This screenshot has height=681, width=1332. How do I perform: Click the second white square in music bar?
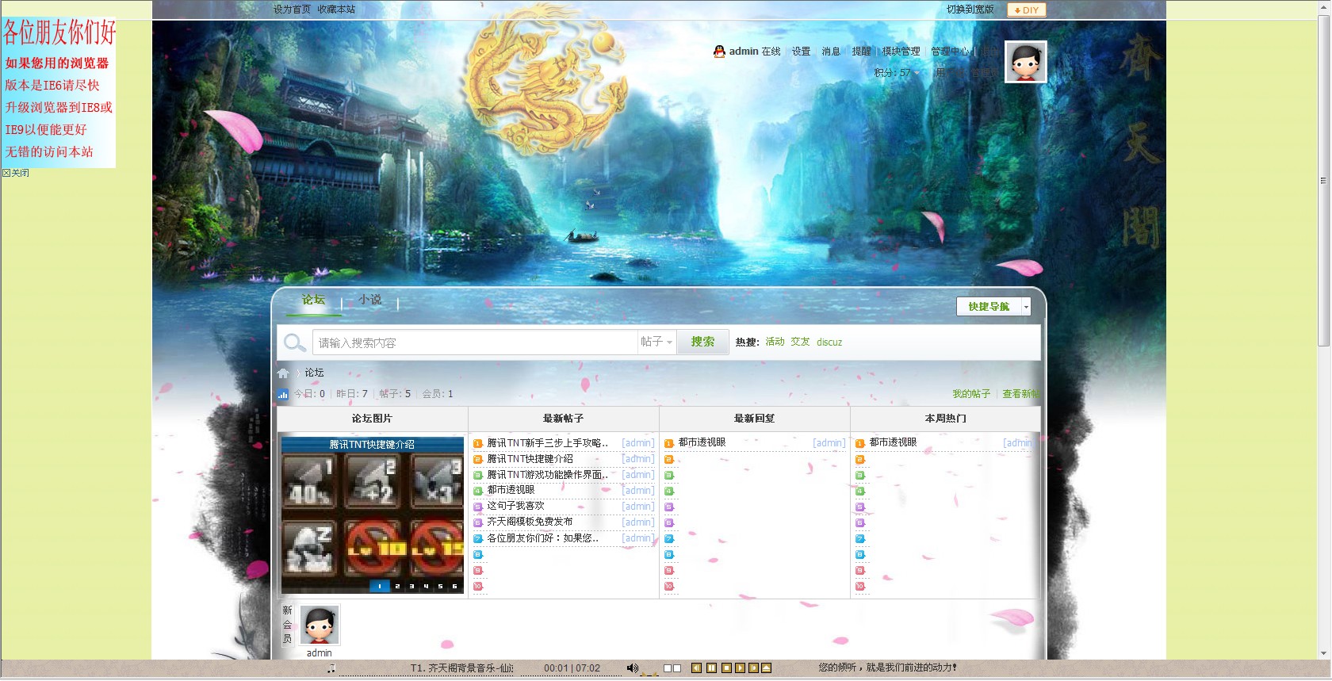coord(677,668)
